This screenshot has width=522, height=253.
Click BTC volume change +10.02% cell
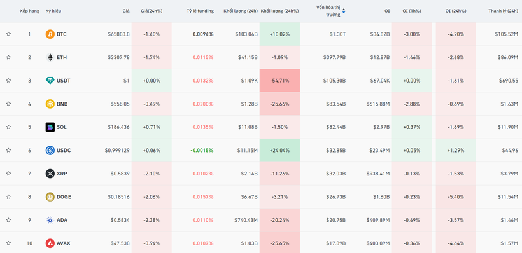pos(279,34)
